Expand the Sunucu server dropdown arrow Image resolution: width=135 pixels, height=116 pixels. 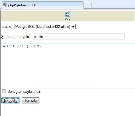coord(73,27)
